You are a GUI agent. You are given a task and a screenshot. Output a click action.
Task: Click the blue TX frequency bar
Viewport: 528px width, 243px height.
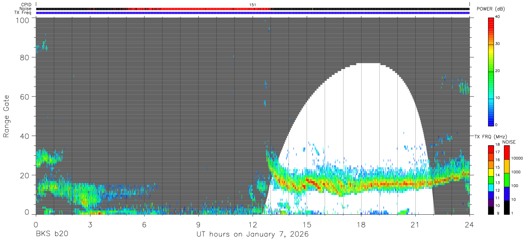253,13
